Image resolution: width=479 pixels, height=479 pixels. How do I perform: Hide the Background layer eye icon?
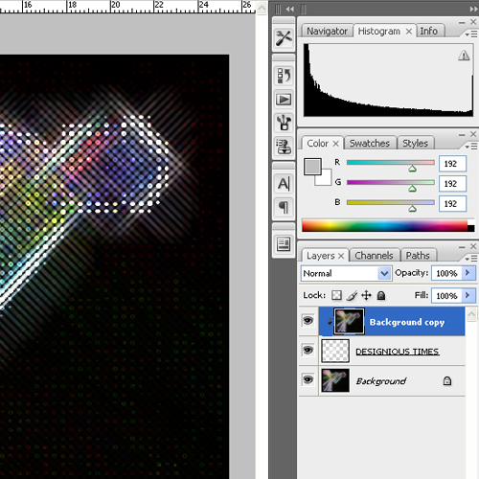coord(308,379)
